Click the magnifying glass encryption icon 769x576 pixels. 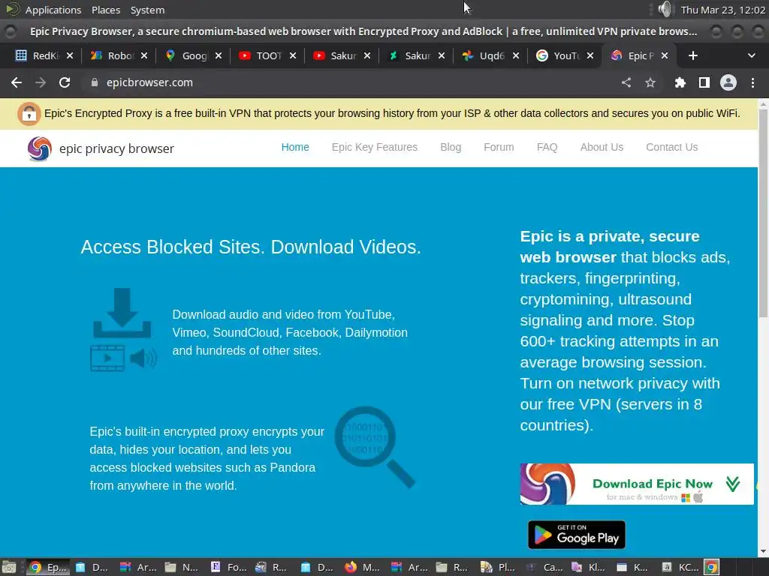click(374, 447)
